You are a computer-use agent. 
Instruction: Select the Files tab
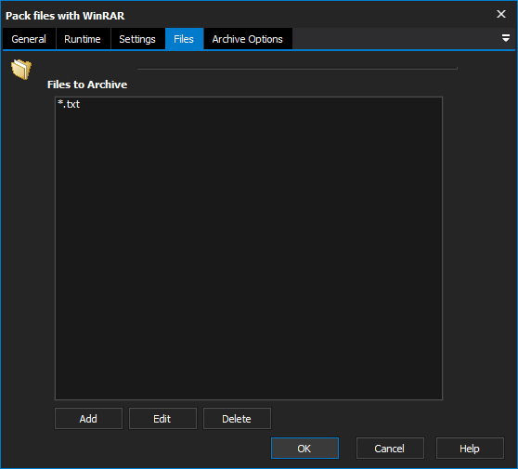coord(184,39)
